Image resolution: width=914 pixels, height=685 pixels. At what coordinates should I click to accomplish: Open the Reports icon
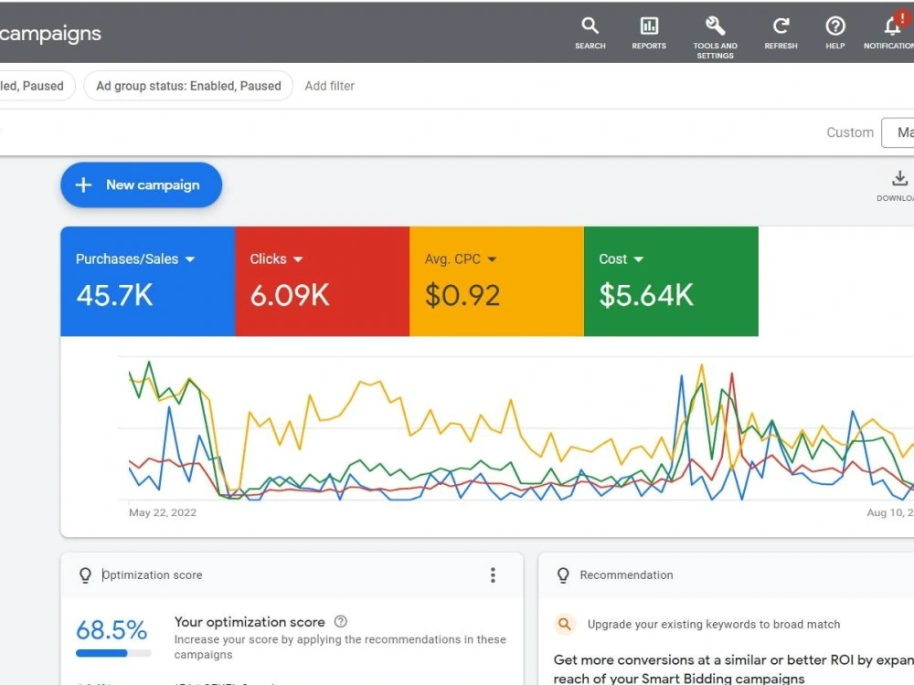coord(649,33)
